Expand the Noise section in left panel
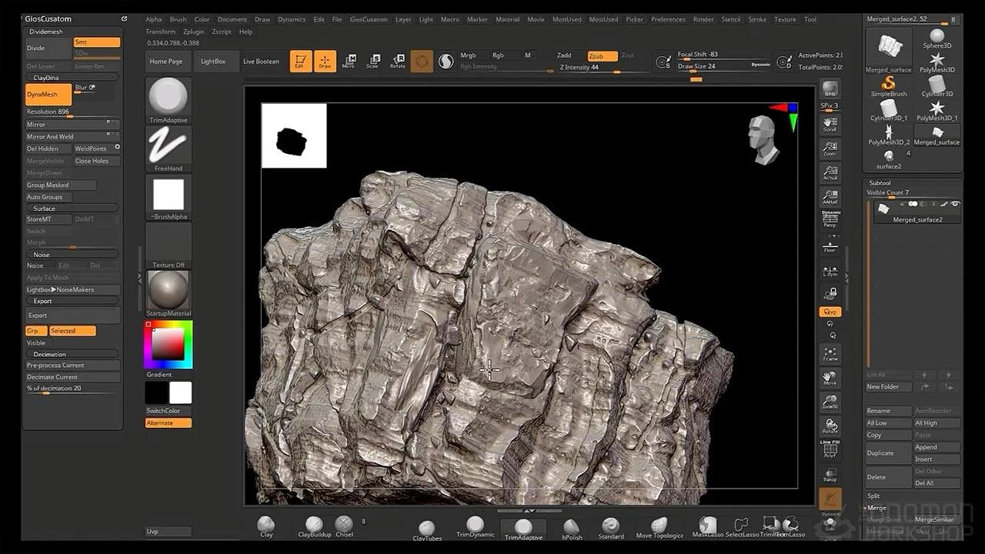 [x=42, y=254]
